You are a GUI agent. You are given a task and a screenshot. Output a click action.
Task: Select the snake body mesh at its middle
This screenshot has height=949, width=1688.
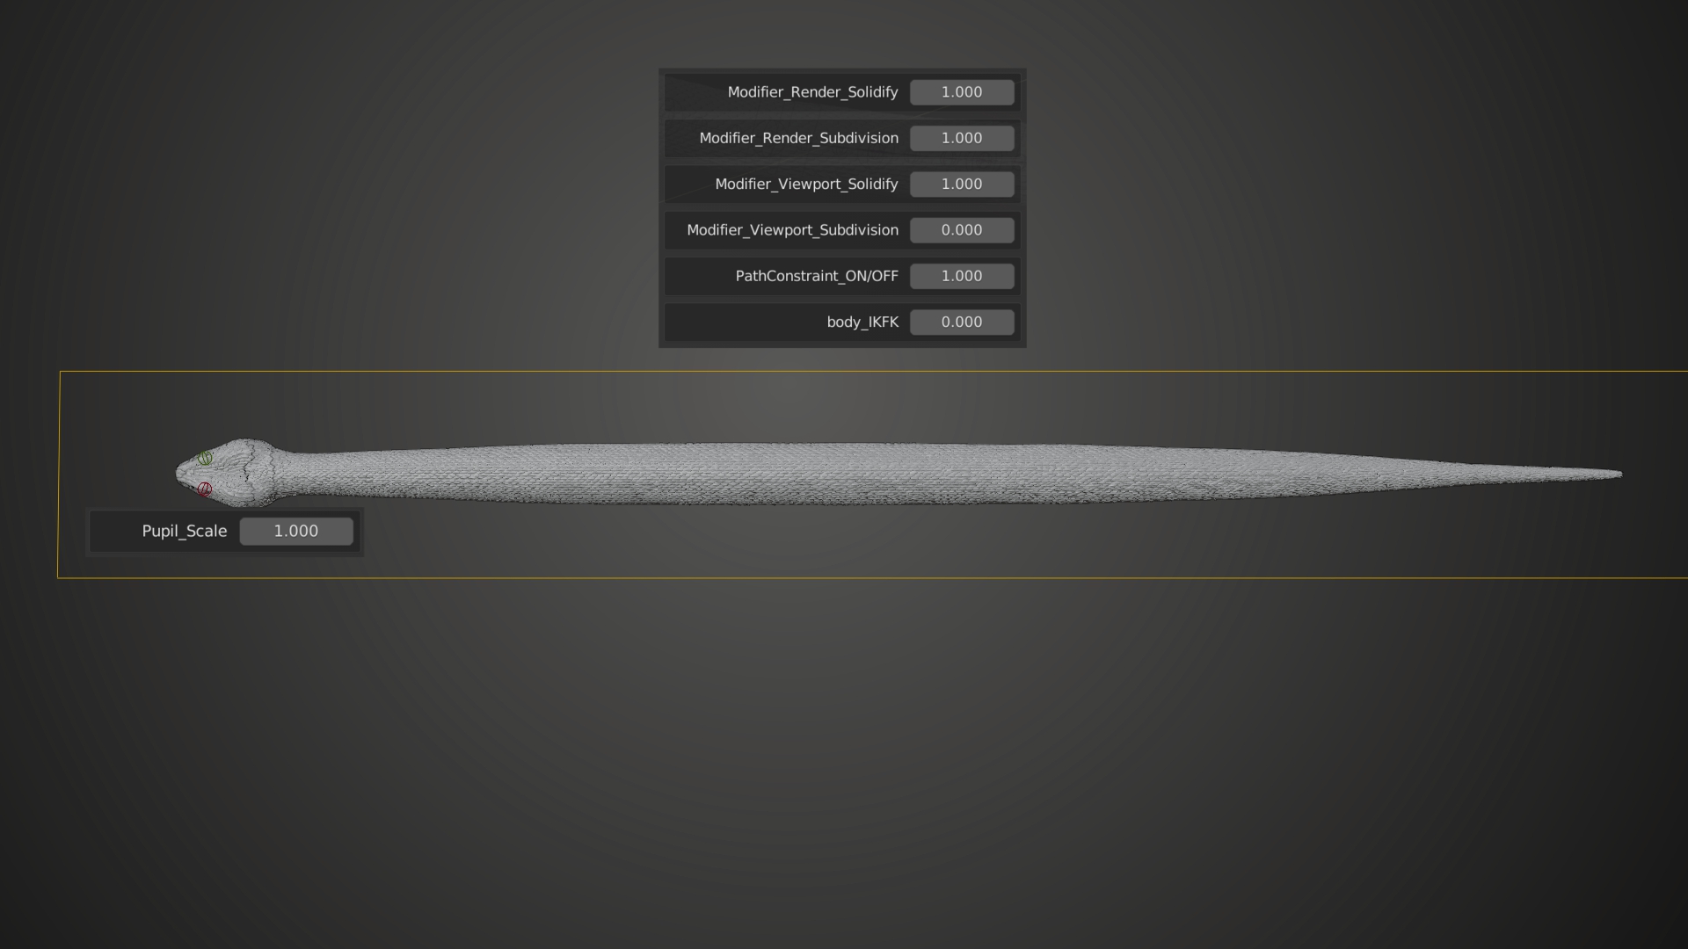click(879, 474)
